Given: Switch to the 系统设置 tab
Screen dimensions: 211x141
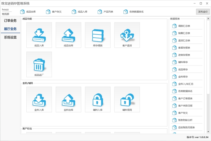Looking at the screenshot, I should pos(10,37).
